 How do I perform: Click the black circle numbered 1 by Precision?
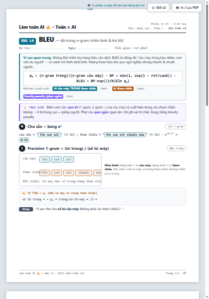tap(22, 148)
